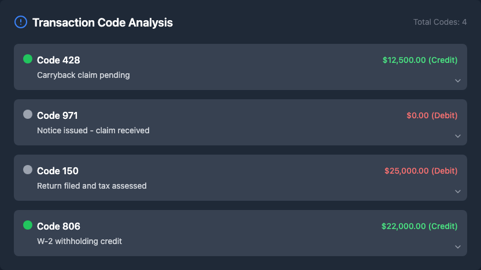Click the Carryback claim pending description
The image size is (481, 270).
83,75
